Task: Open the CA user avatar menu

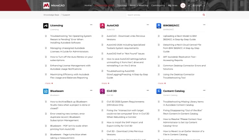Action: point(183,6)
